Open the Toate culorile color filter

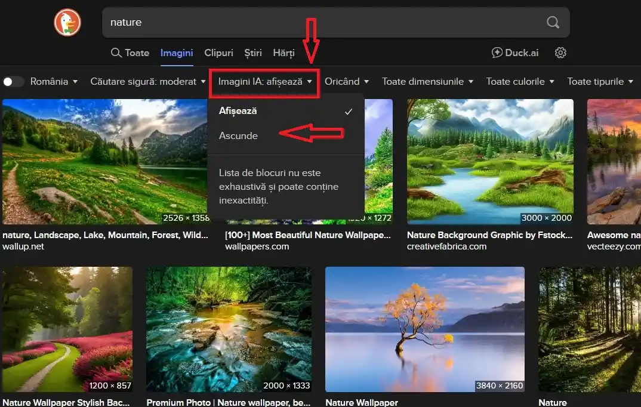[520, 82]
